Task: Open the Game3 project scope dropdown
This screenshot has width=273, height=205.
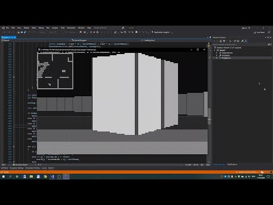Action: click(x=35, y=40)
